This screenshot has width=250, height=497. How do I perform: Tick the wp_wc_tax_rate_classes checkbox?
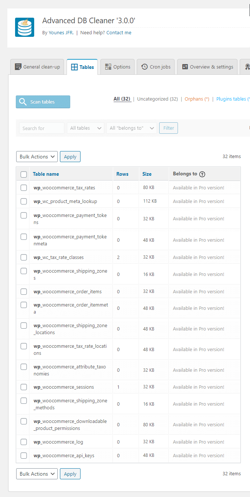[24, 257]
